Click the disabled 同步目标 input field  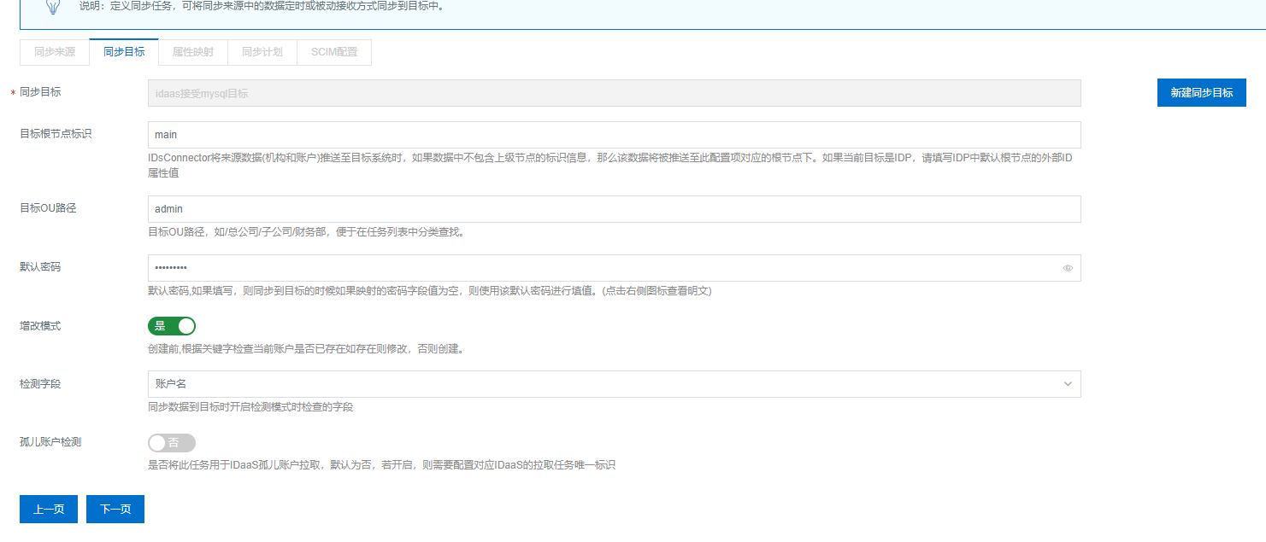614,93
